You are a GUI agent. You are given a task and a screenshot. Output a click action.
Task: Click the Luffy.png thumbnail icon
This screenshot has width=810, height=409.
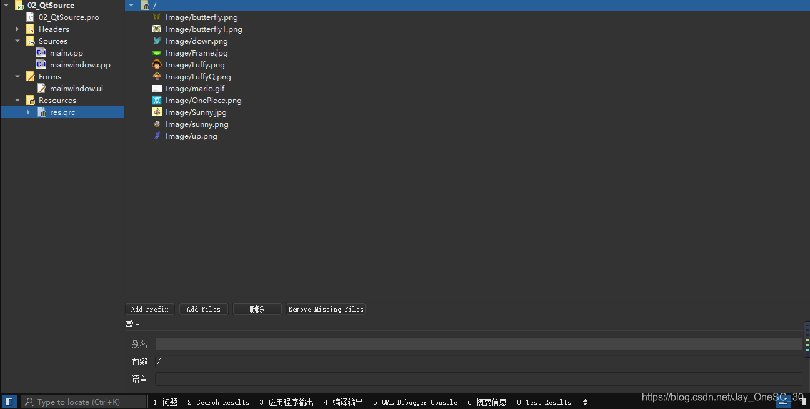click(x=157, y=64)
